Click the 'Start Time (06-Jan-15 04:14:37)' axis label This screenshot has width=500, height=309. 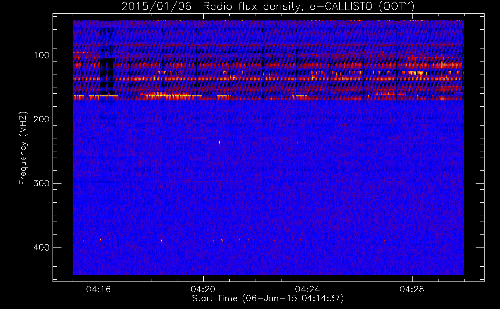pyautogui.click(x=268, y=298)
